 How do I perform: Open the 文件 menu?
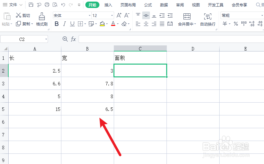click(13, 5)
